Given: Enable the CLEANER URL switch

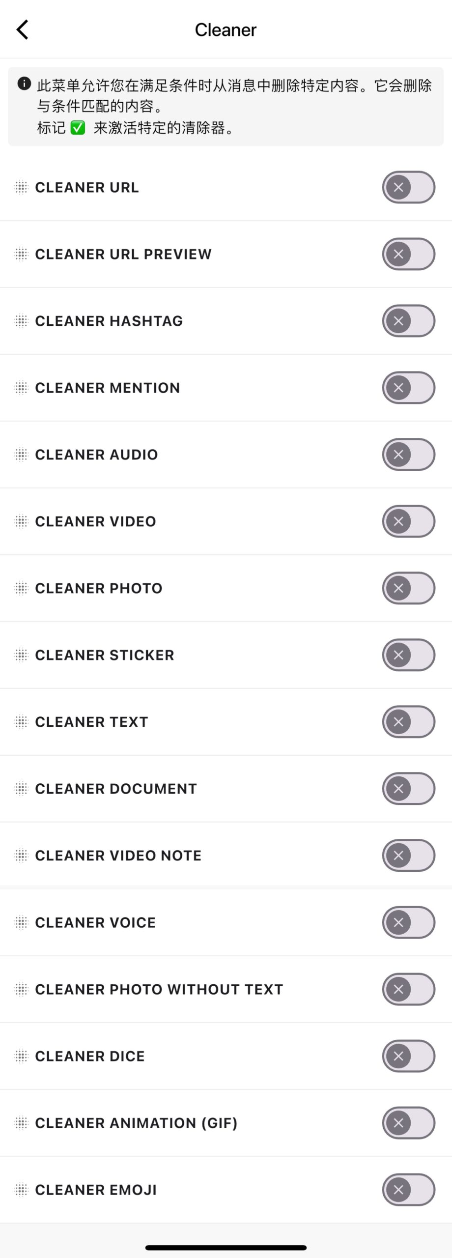Looking at the screenshot, I should 409,187.
